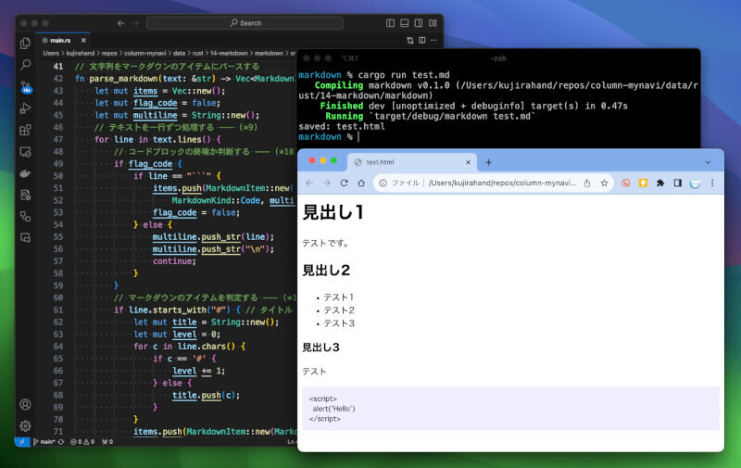
Task: Open Source Control view with pending changes
Action: click(25, 86)
